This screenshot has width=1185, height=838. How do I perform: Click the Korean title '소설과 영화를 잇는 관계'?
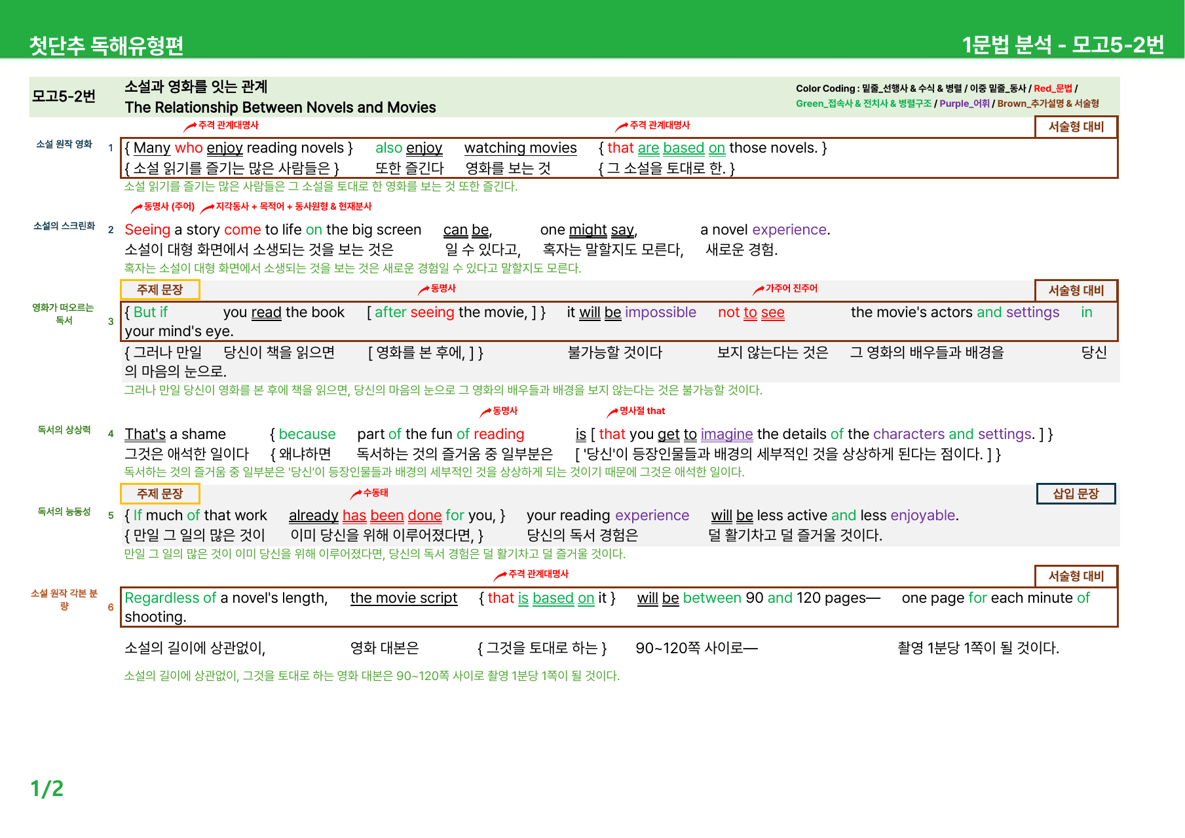[x=196, y=86]
